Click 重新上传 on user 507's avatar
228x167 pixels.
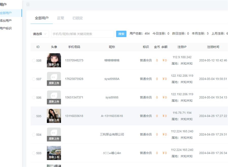pyautogui.click(x=54, y=83)
